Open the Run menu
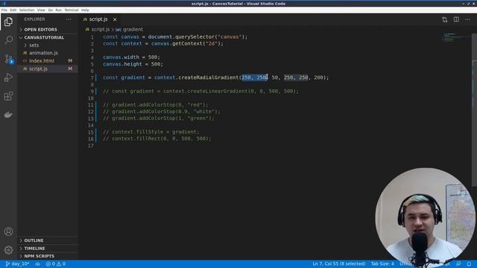This screenshot has width=477, height=268. coord(58,10)
